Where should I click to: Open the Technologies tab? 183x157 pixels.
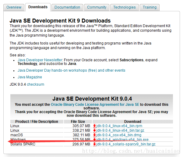pos(125,7)
